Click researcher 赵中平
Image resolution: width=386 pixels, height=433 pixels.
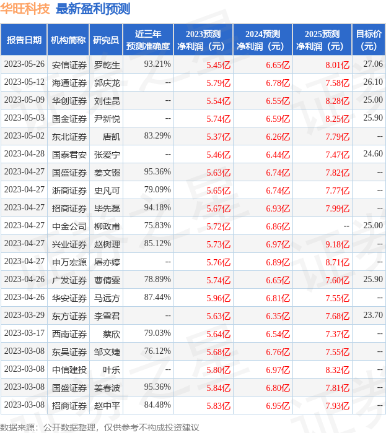coord(107,406)
